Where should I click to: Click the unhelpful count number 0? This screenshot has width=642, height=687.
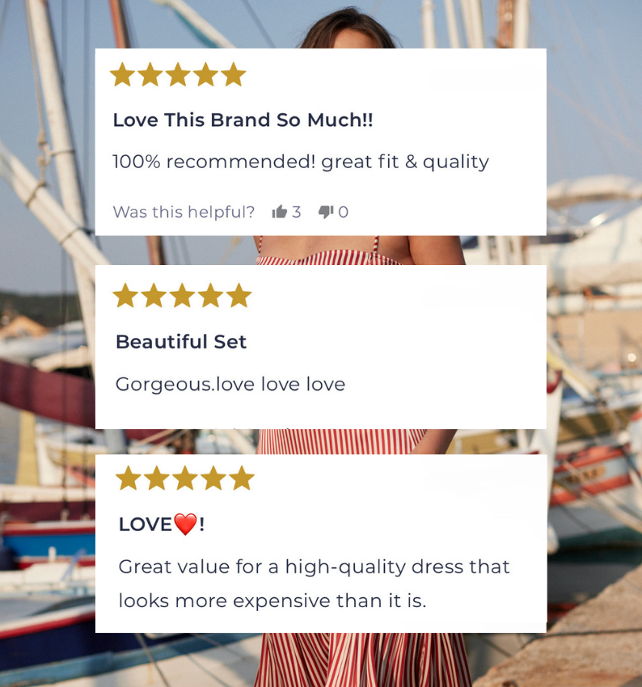(x=343, y=212)
